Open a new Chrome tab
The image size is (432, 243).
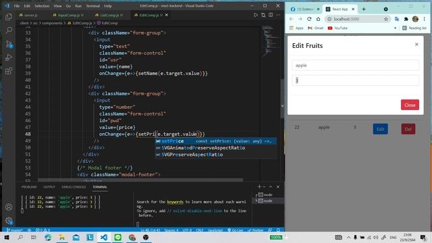coord(364,9)
